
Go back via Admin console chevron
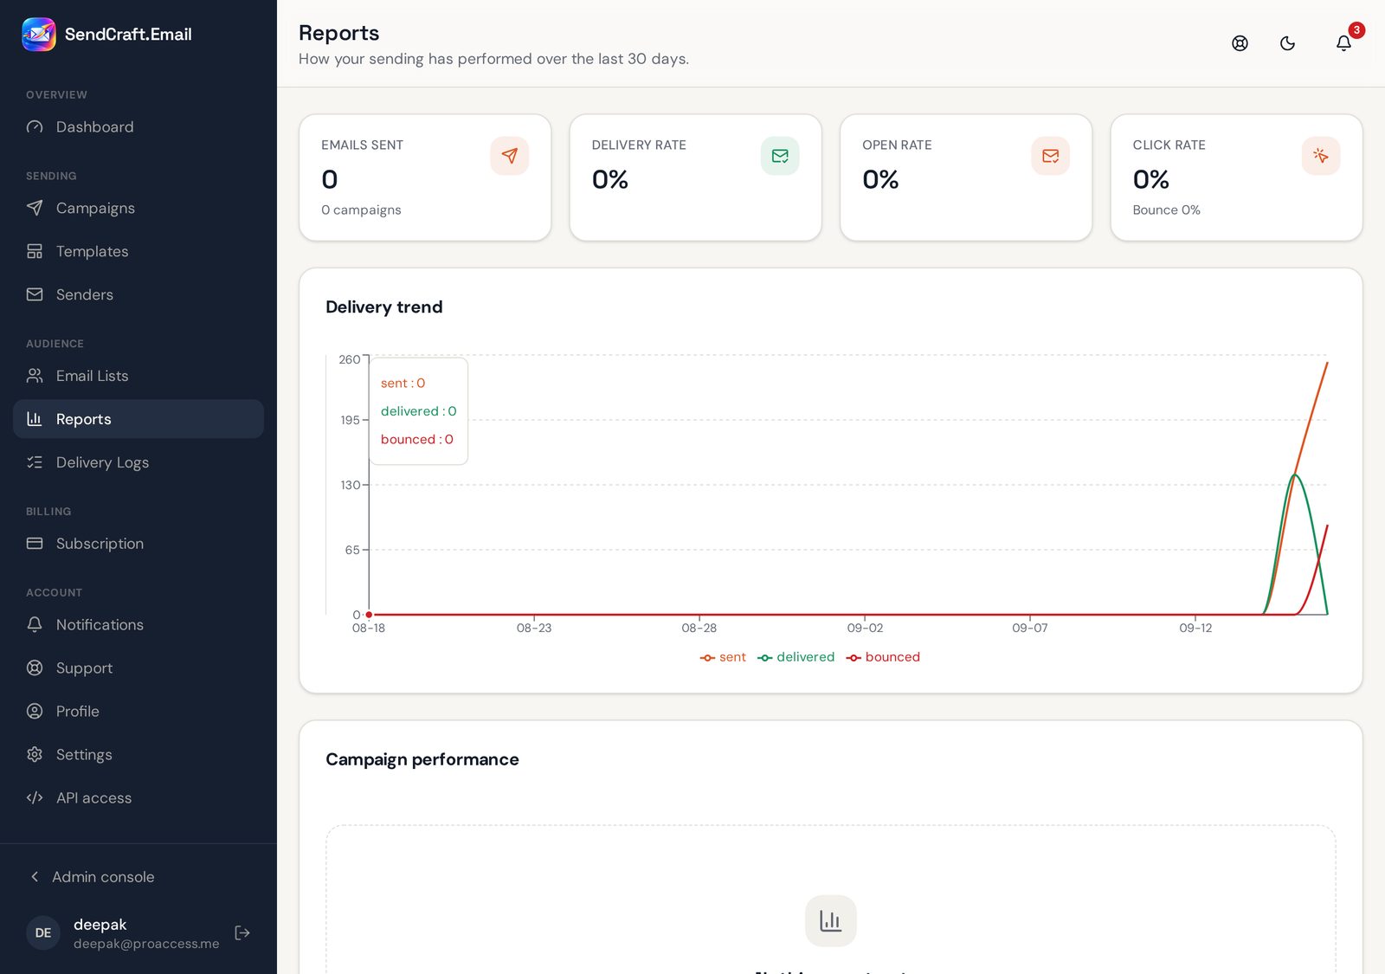click(x=35, y=877)
